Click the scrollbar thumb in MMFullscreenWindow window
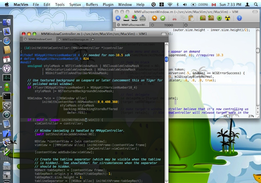This screenshot has width=261, height=183. point(258,50)
